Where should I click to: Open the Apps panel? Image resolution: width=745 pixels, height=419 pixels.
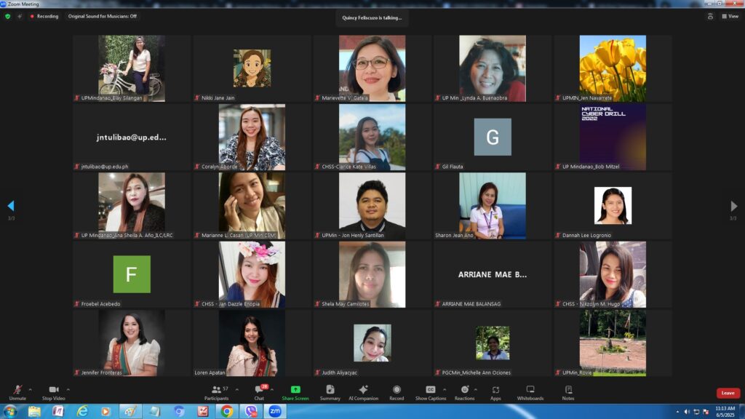[495, 392]
